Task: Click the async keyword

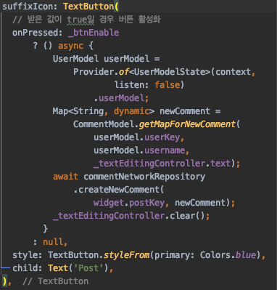Action: (x=70, y=46)
